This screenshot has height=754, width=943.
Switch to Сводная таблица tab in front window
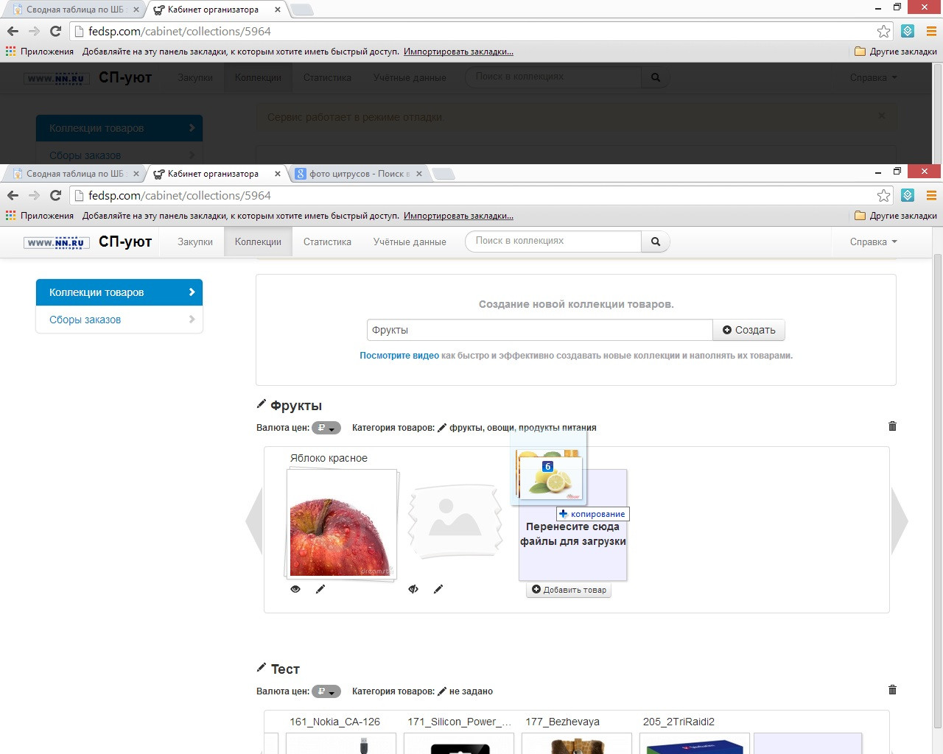[x=74, y=174]
